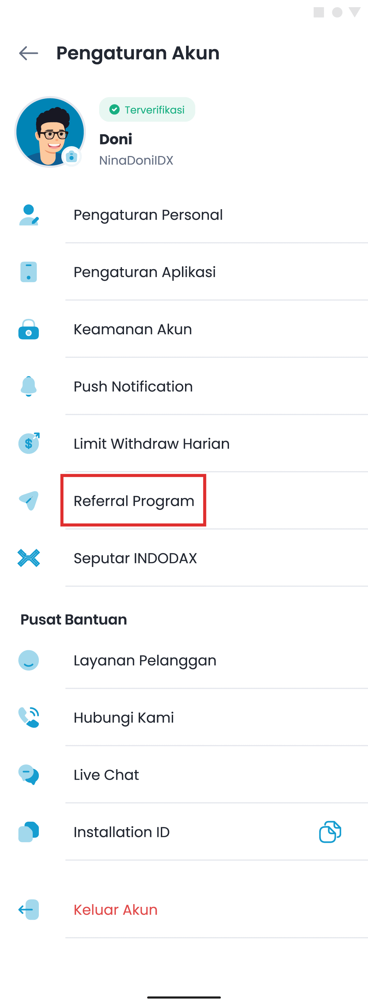368x1007 pixels.
Task: Tap the dollar coin withdraw limit icon
Action: [x=29, y=443]
